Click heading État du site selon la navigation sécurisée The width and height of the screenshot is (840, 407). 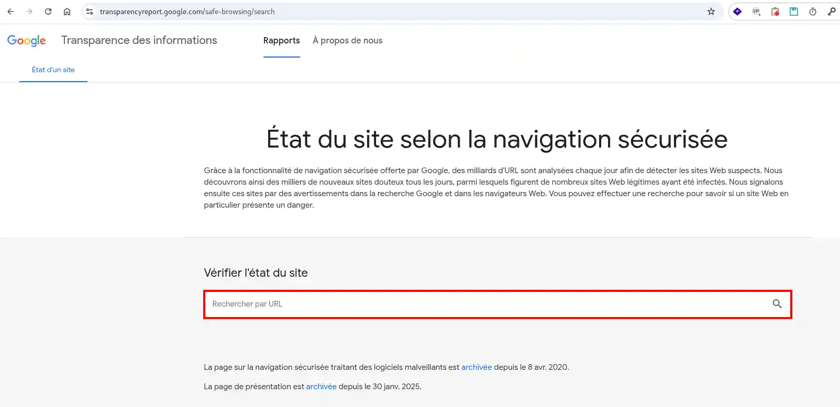(x=497, y=139)
